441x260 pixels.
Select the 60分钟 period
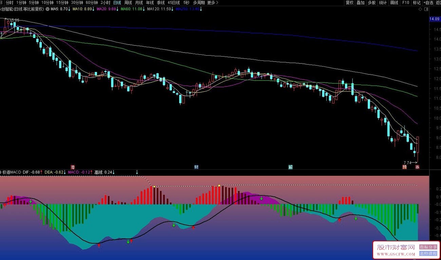(x=92, y=2)
